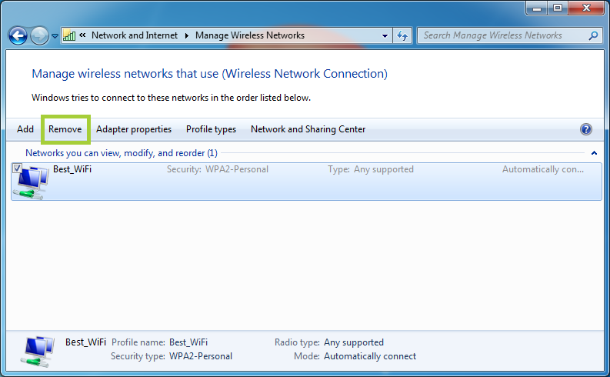Remove the selected wireless network
Image resolution: width=610 pixels, height=377 pixels.
coord(65,129)
